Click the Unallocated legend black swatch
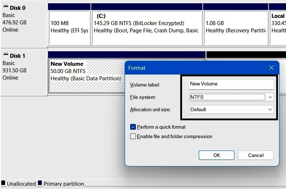Image resolution: width=286 pixels, height=189 pixels. [x=3, y=183]
